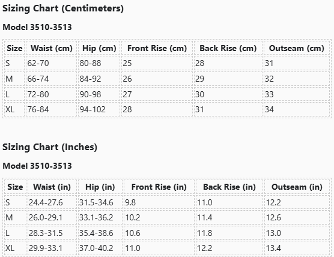Select the 11.4 back rise cell for M

pyautogui.click(x=229, y=217)
